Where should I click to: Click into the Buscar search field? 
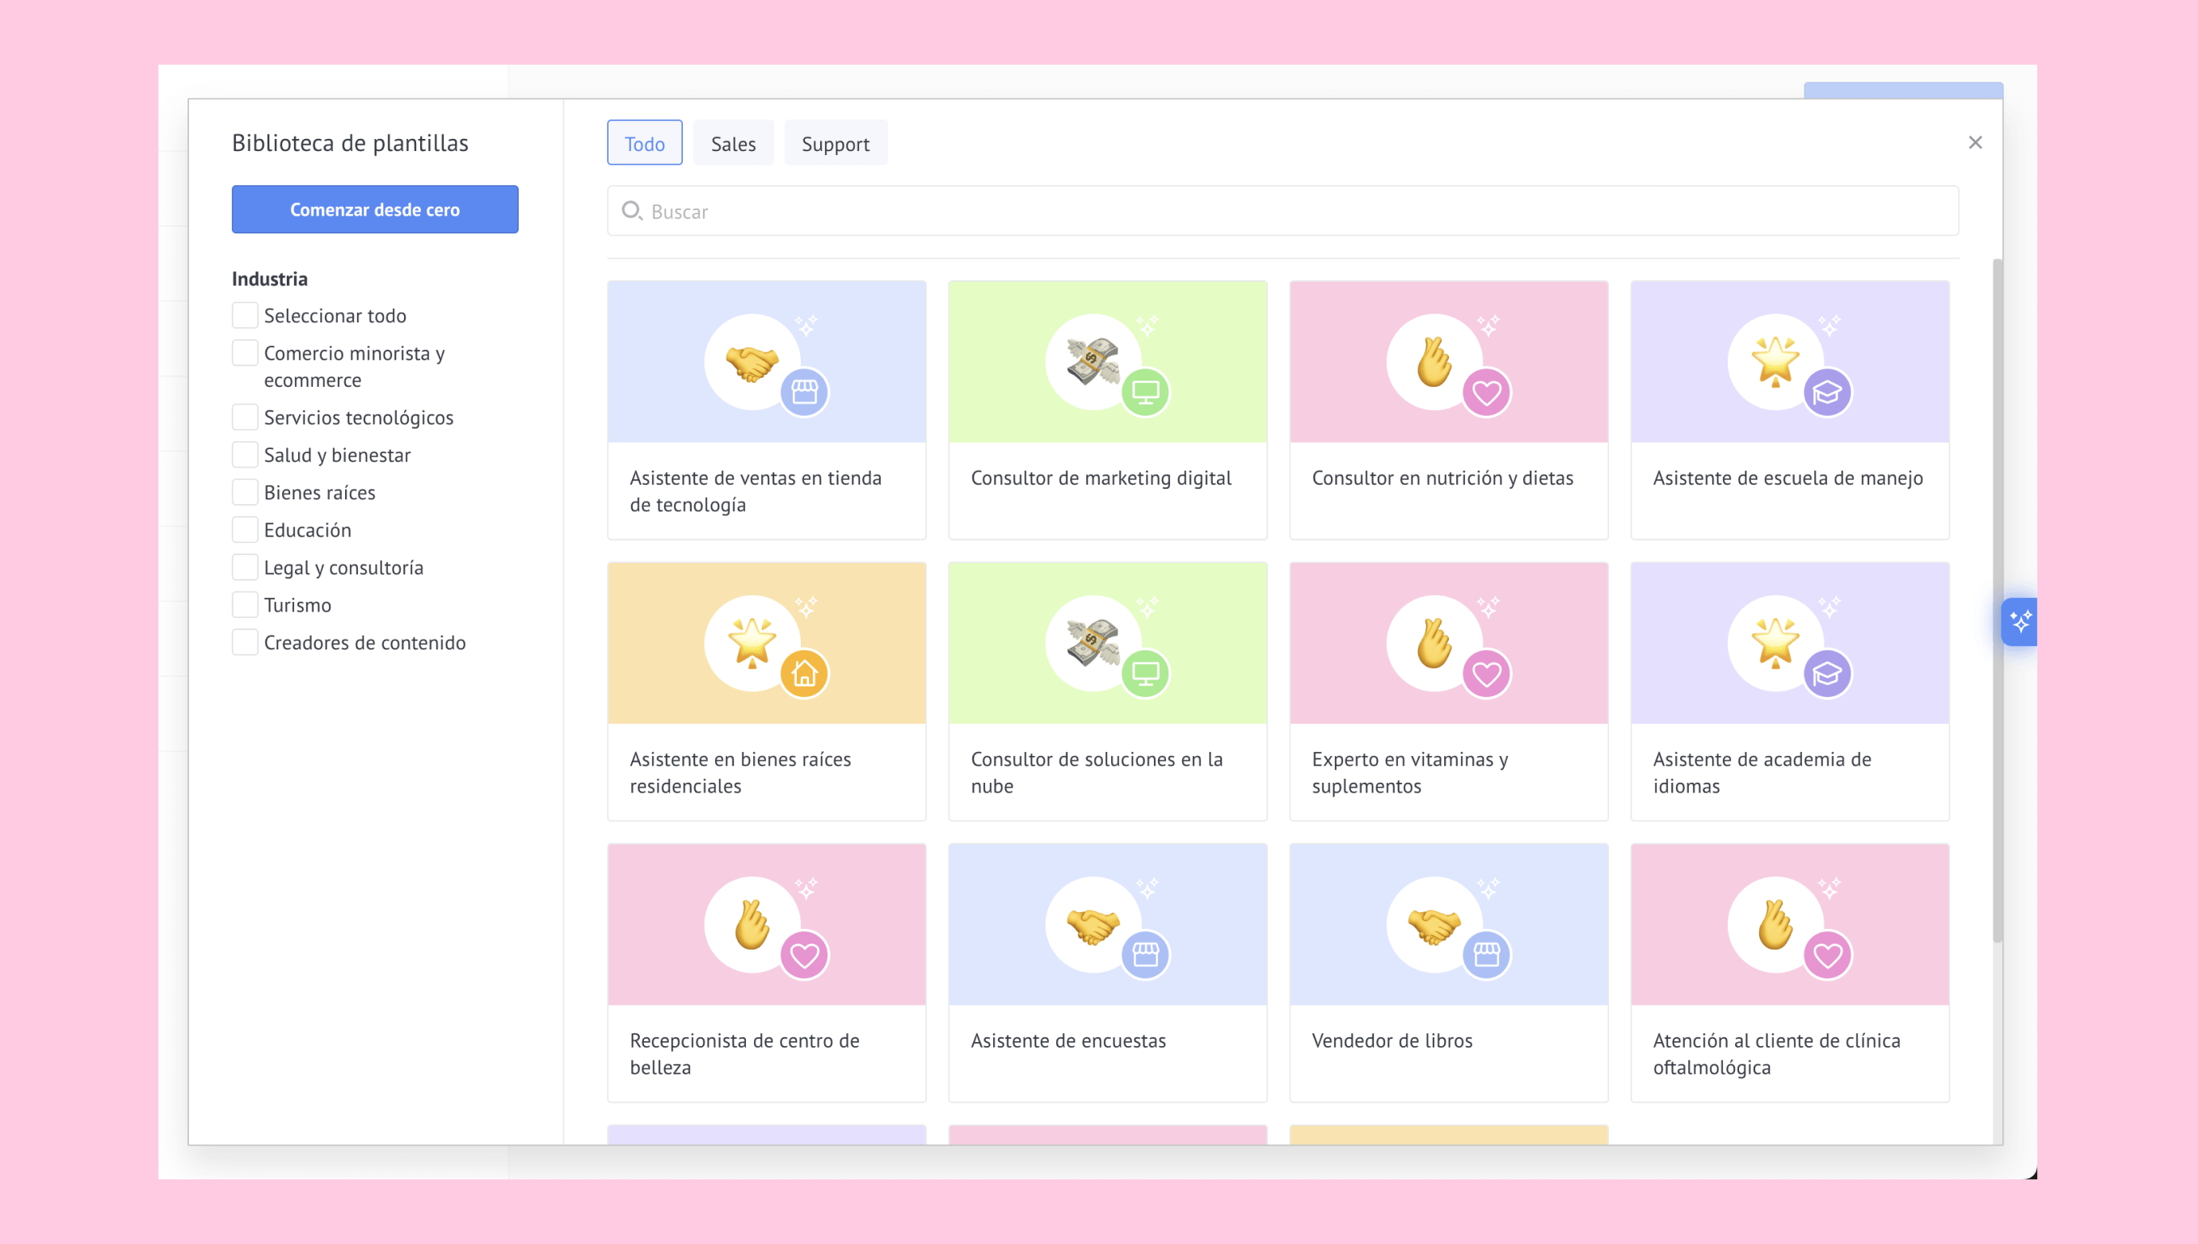click(1282, 211)
